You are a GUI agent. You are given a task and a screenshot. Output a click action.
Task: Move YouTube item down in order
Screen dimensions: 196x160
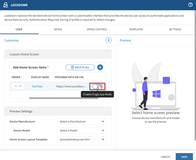coord(21,86)
